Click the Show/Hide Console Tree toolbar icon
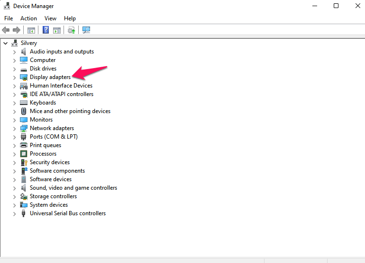This screenshot has height=263, width=365. 31,30
